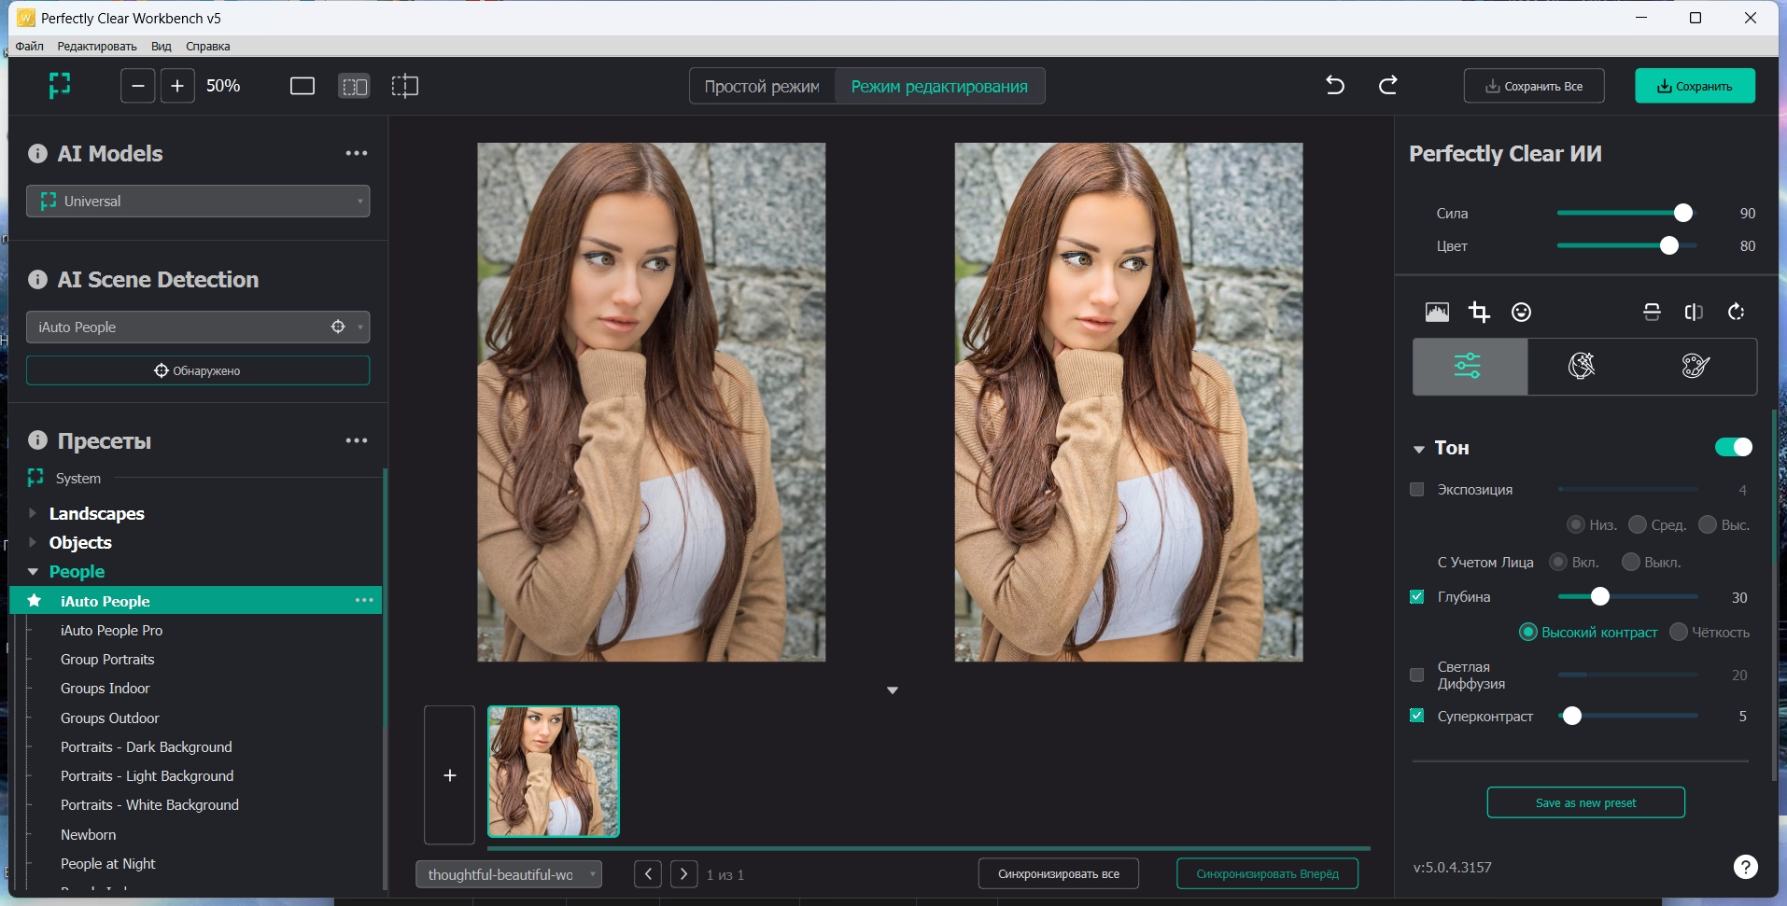Switch to side-by-side compare view
This screenshot has height=906, width=1787.
click(x=354, y=86)
